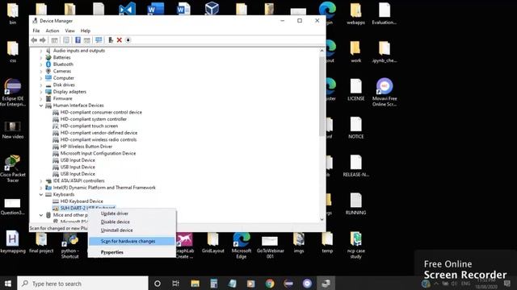Viewport: 517px width, 290px height.
Task: Collapse the Human Interface Devices node
Action: coord(41,106)
